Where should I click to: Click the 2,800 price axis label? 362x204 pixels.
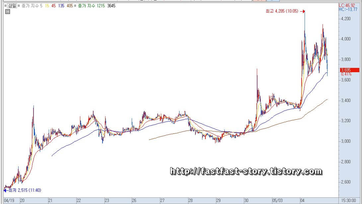click(346, 162)
